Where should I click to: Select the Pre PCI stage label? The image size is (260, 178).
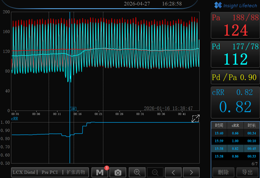click(x=50, y=172)
